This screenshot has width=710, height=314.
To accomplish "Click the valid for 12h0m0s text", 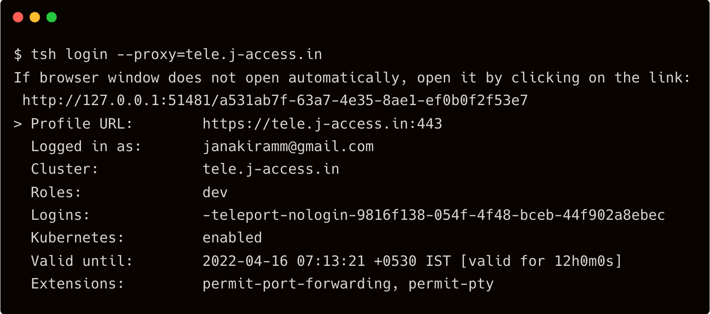I will coord(541,261).
